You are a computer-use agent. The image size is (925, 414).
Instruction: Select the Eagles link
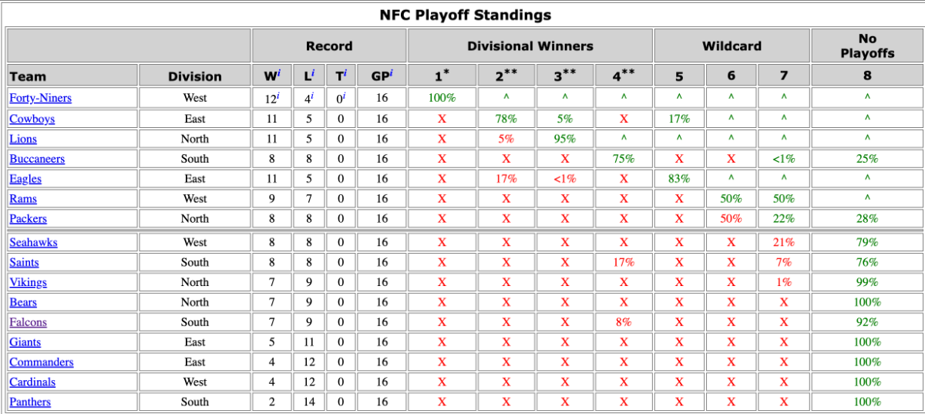coord(25,179)
